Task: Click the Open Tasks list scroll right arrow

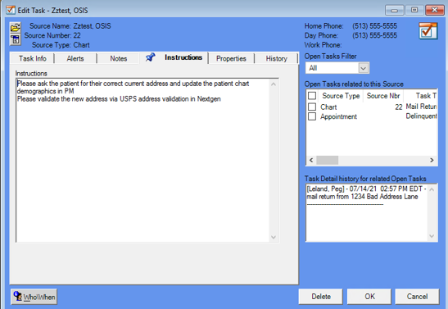Action: tap(432, 160)
